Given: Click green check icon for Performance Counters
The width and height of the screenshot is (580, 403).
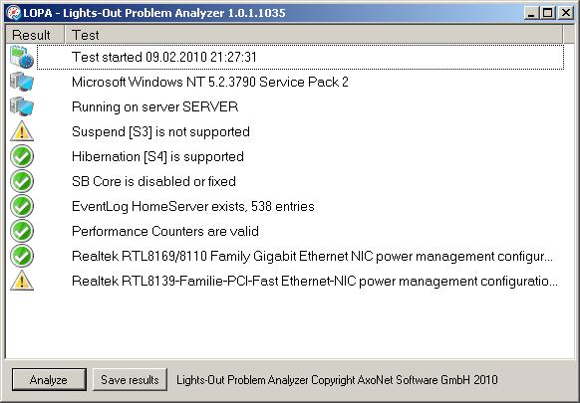Looking at the screenshot, I should coord(22,231).
